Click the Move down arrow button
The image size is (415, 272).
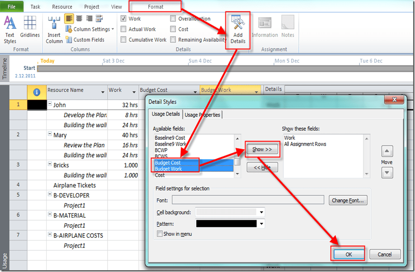point(387,173)
